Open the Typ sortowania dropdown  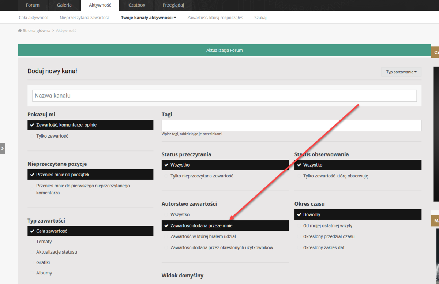pyautogui.click(x=401, y=72)
